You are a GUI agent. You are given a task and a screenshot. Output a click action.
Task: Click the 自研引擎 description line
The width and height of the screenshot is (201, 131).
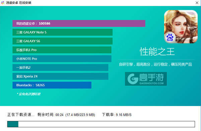[155, 64]
